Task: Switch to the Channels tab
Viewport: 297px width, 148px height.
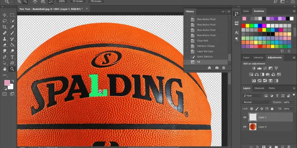Action: click(259, 88)
